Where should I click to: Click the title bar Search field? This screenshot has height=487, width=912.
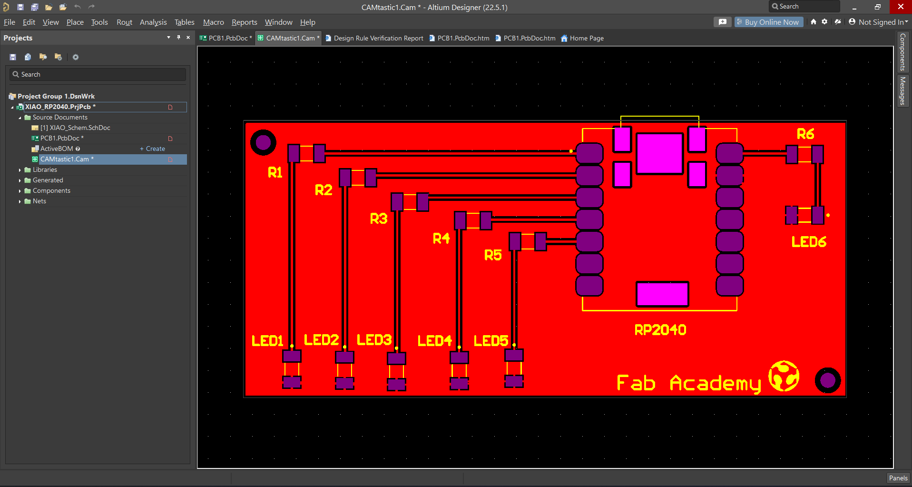point(804,6)
